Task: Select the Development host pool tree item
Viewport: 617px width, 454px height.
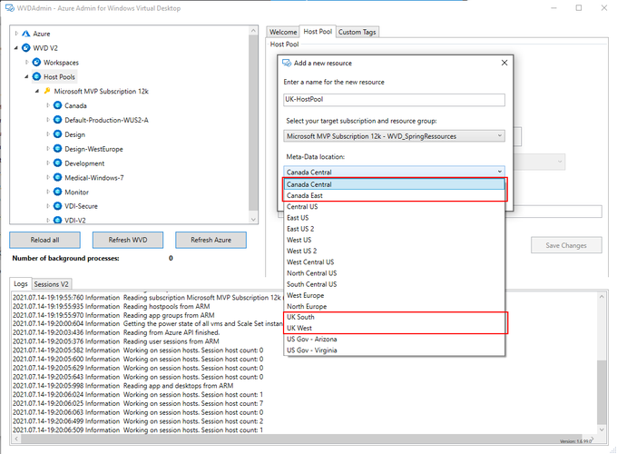Action: click(x=84, y=163)
